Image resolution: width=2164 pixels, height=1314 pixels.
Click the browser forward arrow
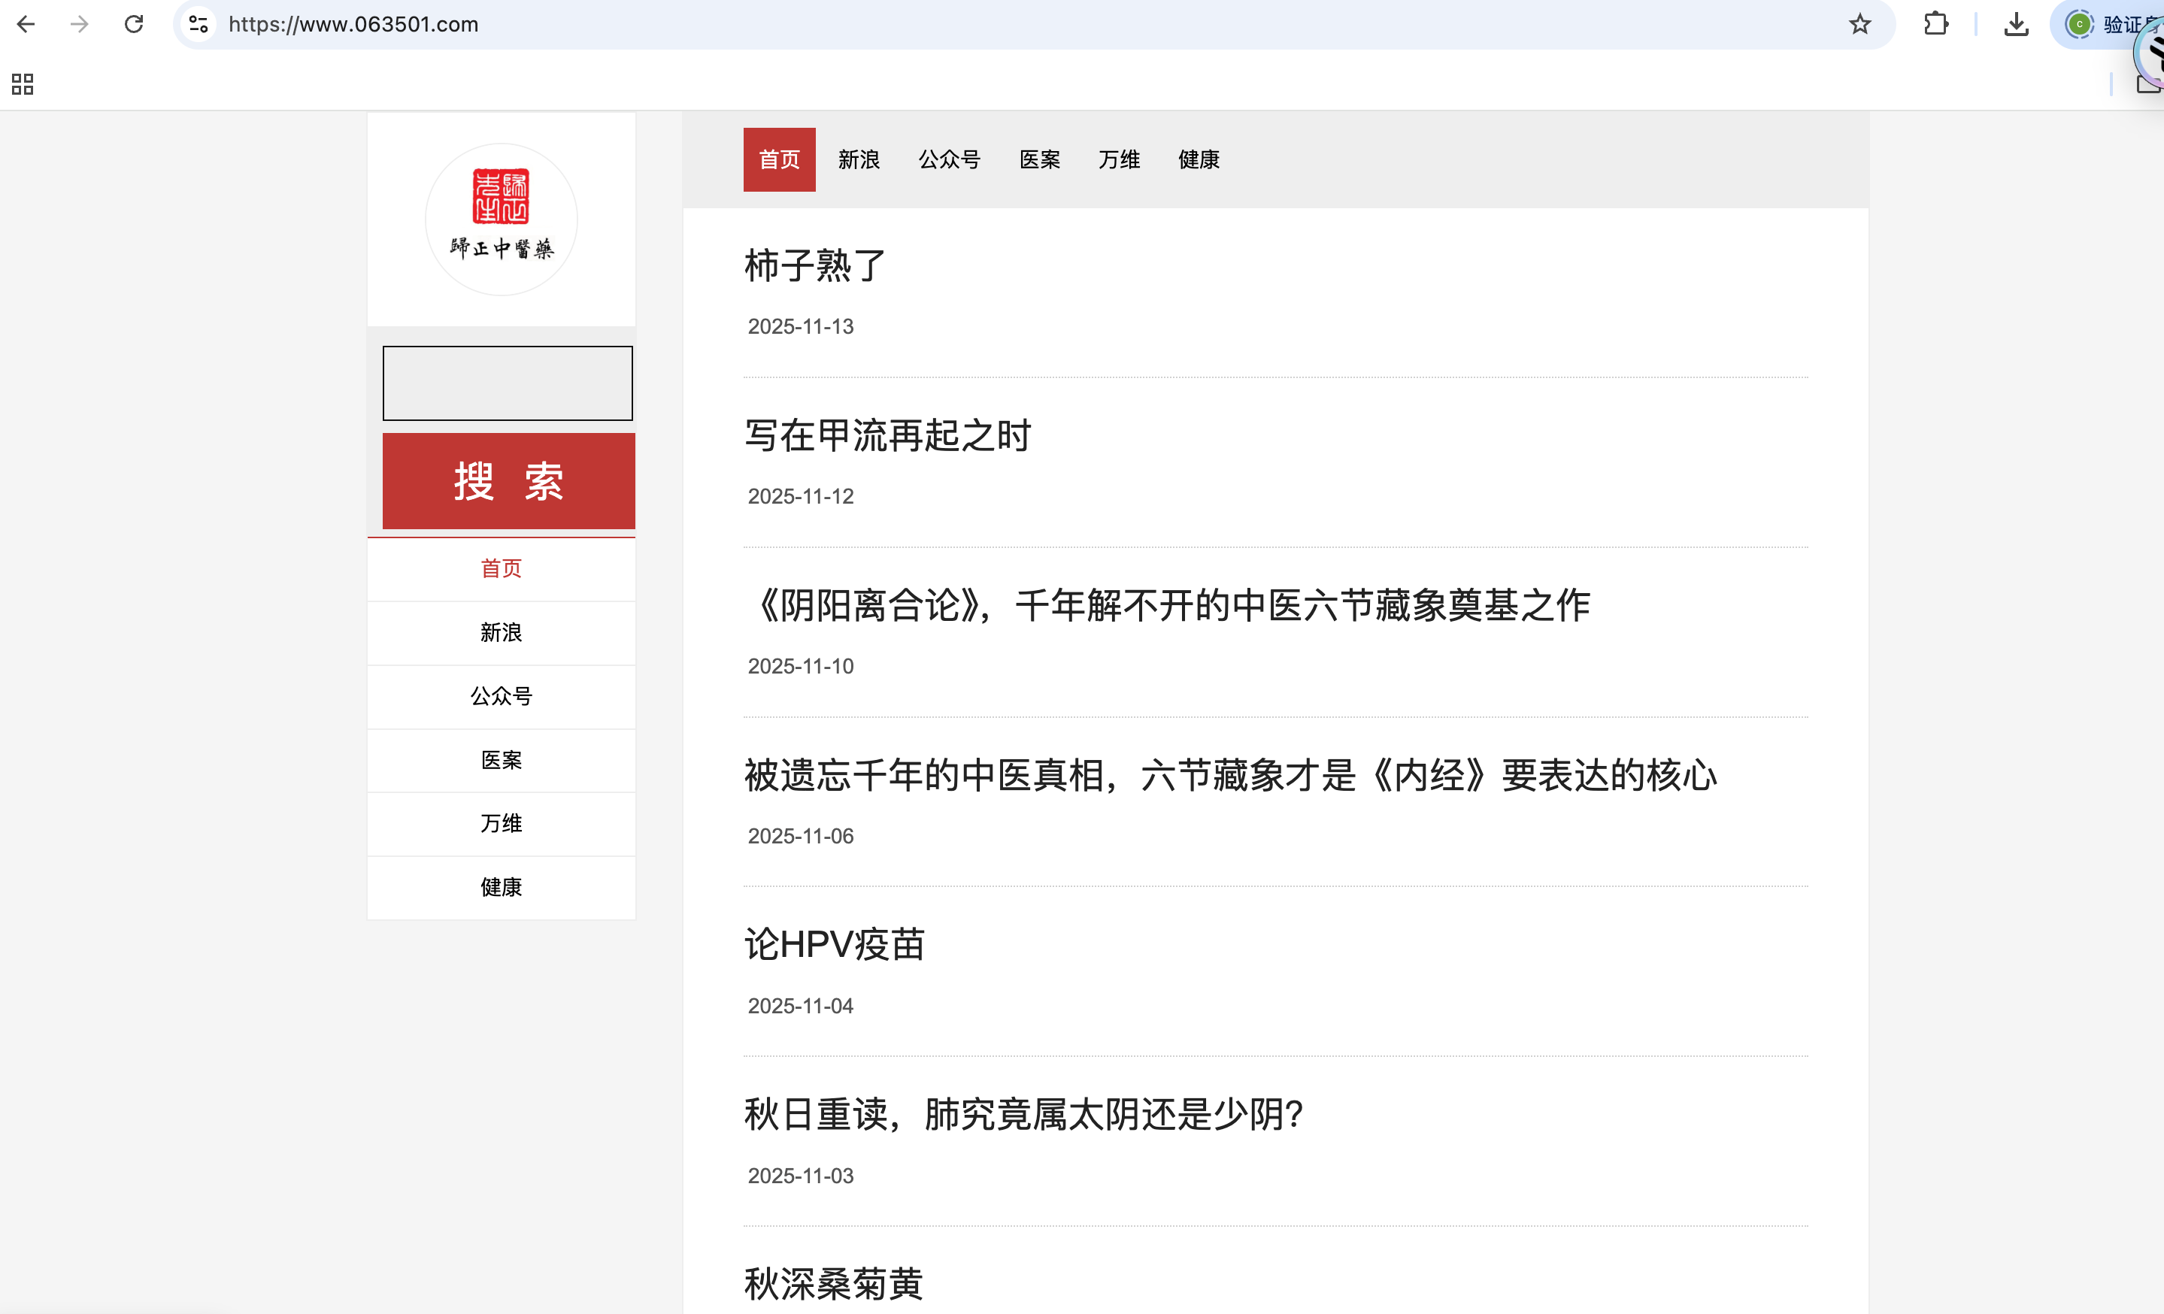point(79,24)
